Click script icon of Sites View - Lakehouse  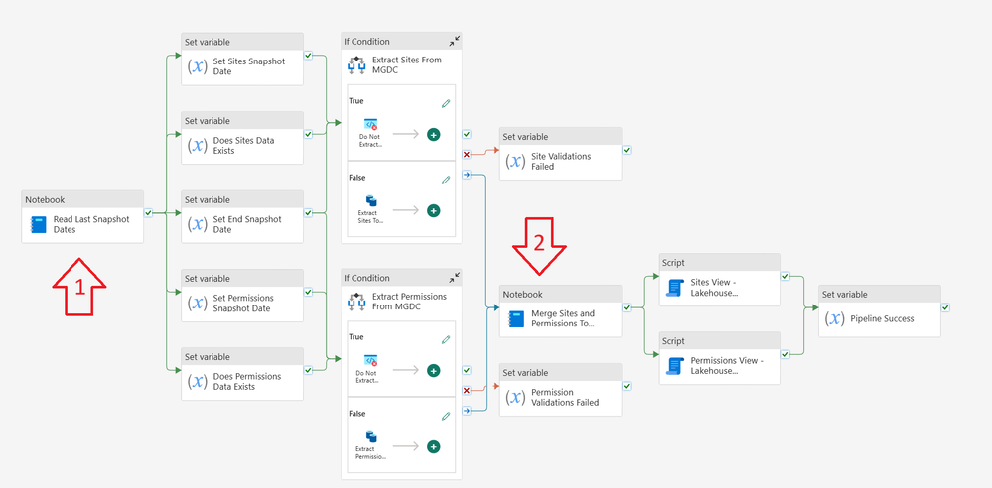point(675,288)
